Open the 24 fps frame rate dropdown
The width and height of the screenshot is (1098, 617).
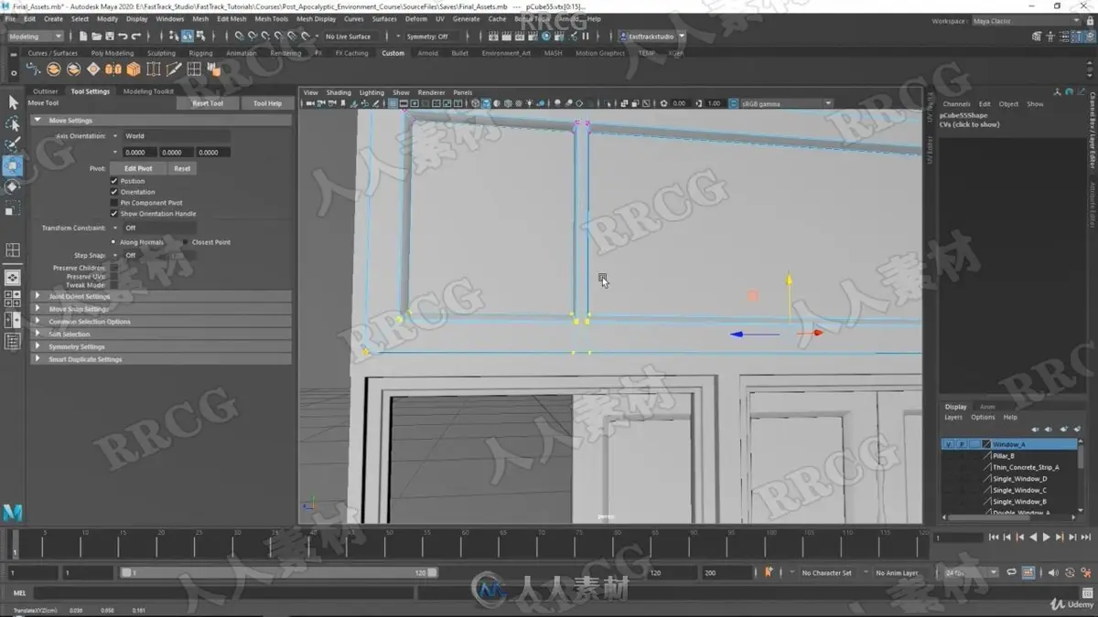click(971, 572)
